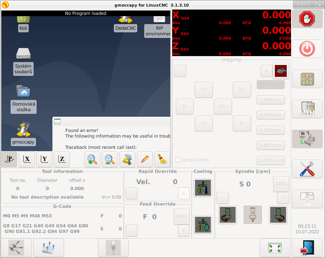Open the RIP environment desktop icon
Viewport: 325px width, 258px height.
click(x=157, y=26)
